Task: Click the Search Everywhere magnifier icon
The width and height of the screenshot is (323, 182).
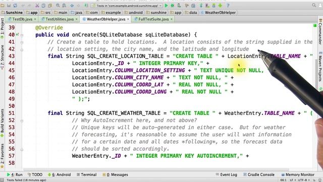Action: [x=314, y=6]
